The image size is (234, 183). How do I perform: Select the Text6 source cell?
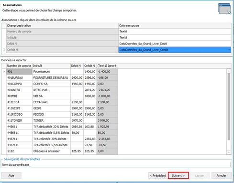click(x=175, y=32)
